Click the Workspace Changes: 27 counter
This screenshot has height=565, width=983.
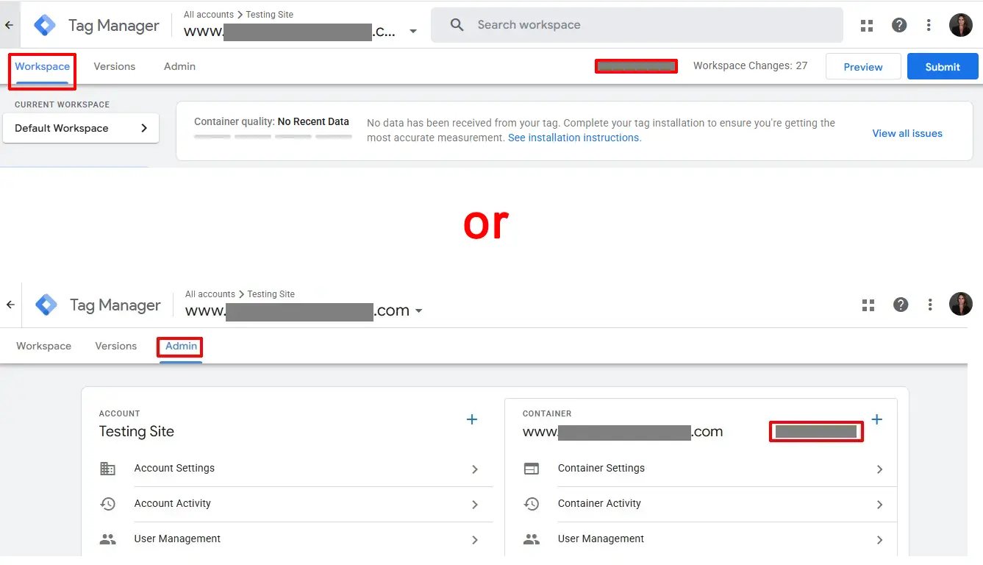coord(750,65)
